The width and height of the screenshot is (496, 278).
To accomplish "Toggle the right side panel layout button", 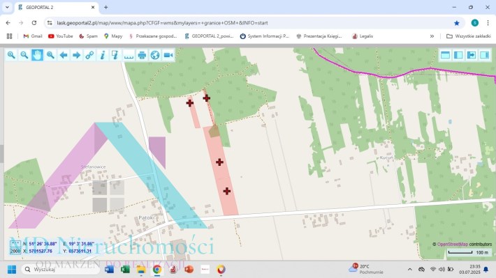I will 485,55.
